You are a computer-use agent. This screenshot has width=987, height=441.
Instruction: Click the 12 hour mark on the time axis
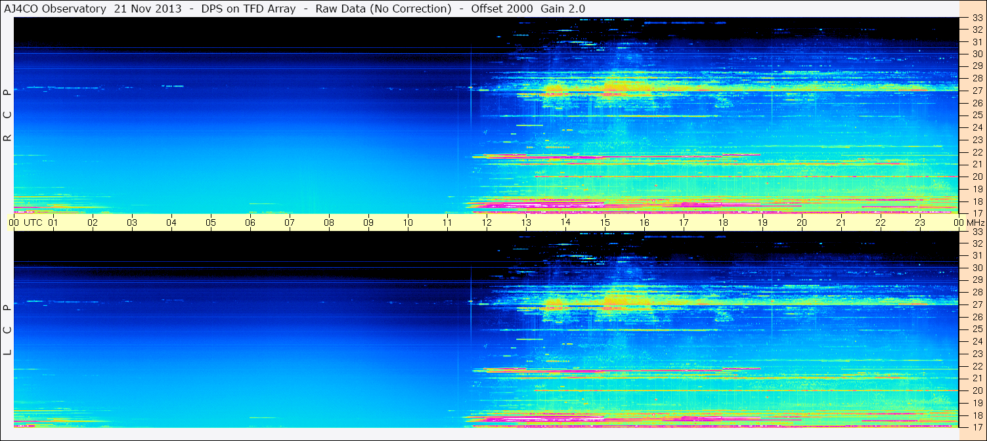[x=487, y=222]
